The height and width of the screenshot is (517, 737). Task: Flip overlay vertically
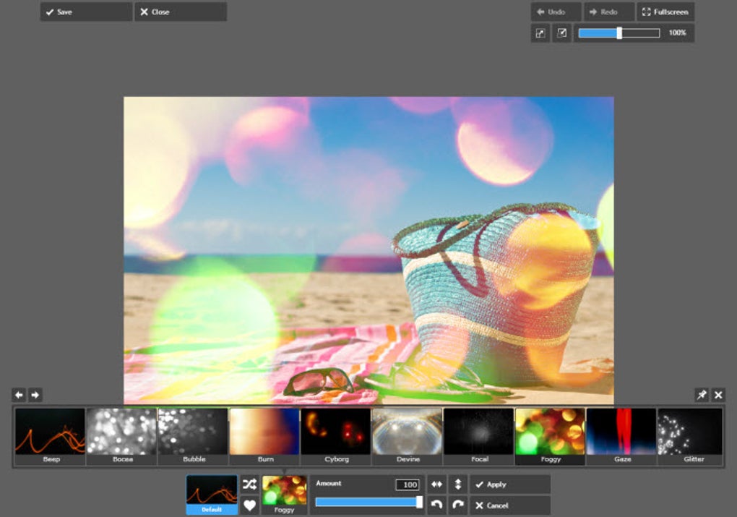click(x=457, y=484)
